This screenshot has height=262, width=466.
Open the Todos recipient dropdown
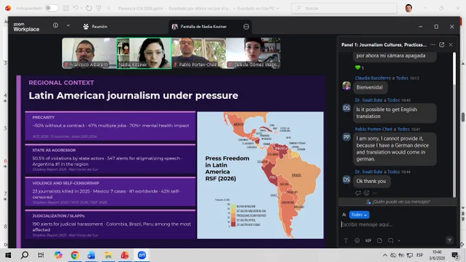[x=359, y=215]
